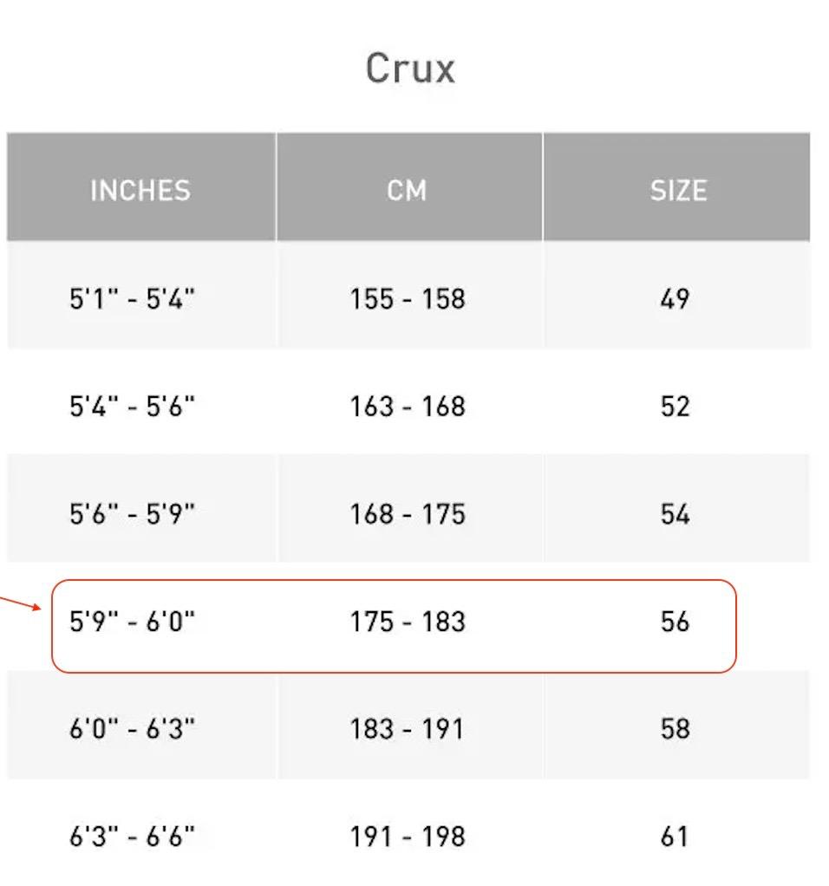Click the 191 - 198 cm cell

point(408,836)
